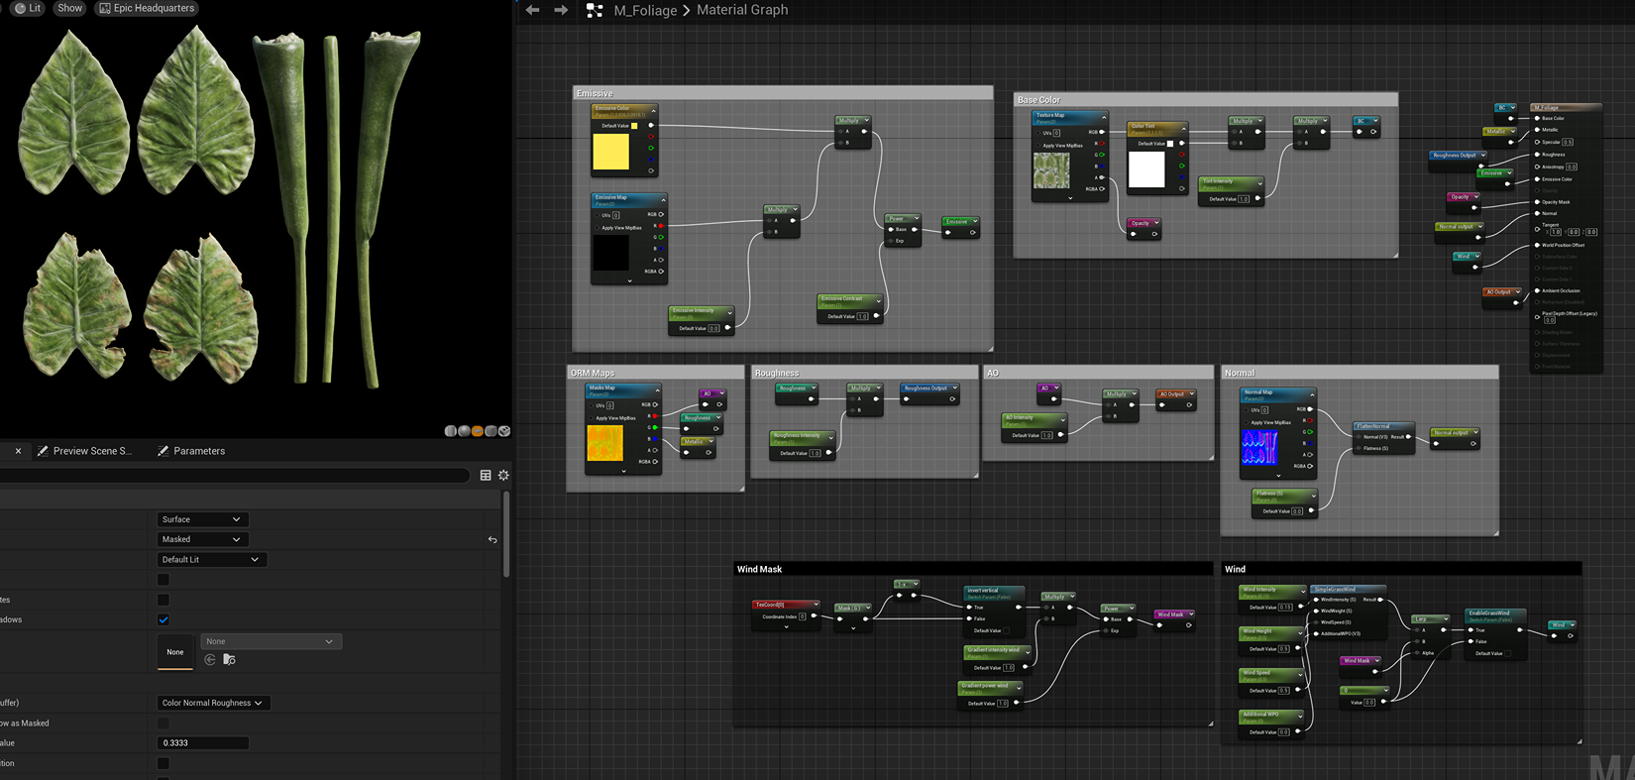Open the Surface material domain dropdown

pyautogui.click(x=201, y=519)
